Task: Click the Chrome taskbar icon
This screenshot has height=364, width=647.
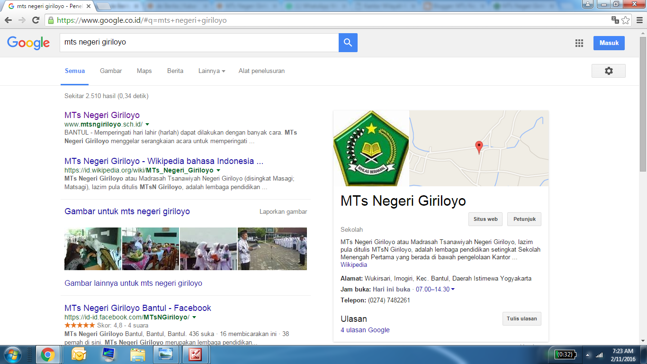Action: [47, 355]
